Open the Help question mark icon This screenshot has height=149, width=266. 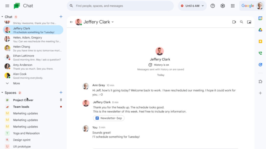(212, 6)
